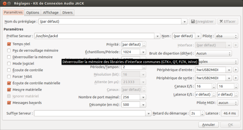Enable Déverrouiller la mémoire checkbox

[9, 57]
